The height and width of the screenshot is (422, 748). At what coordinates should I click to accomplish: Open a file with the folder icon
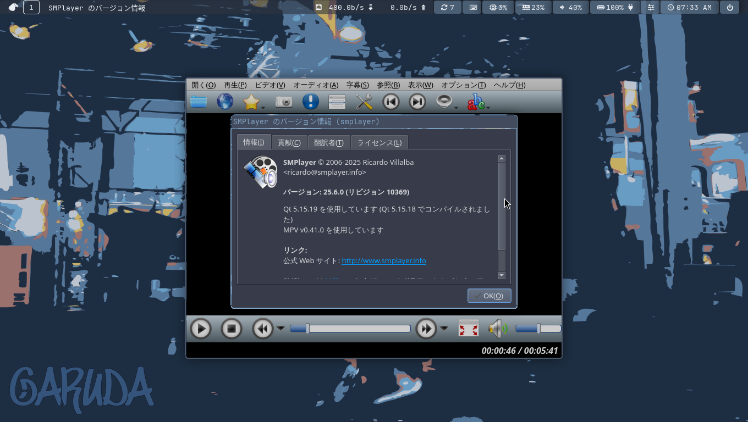click(199, 102)
